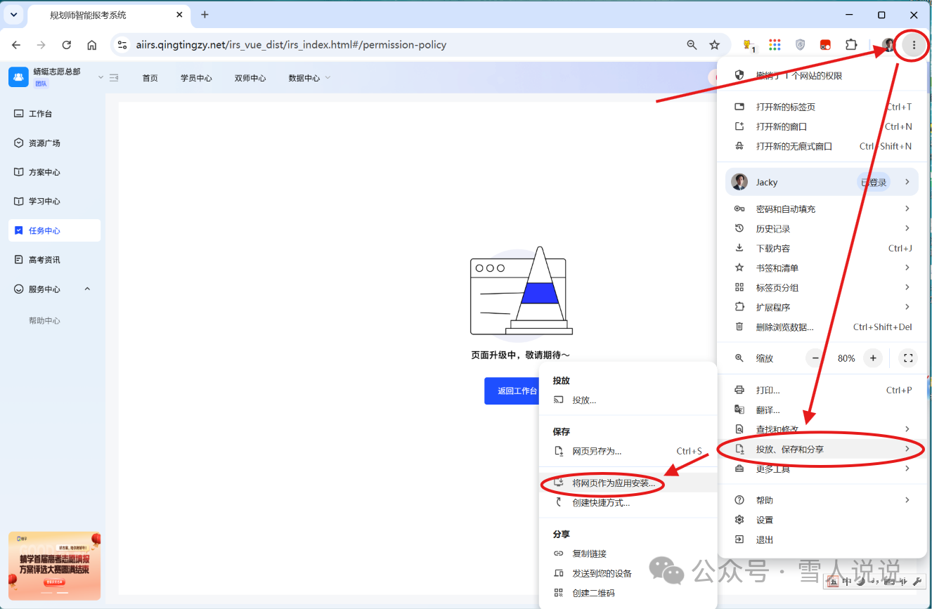Go to the browser home icon
Screen dimensions: 932x609
pyautogui.click(x=92, y=45)
